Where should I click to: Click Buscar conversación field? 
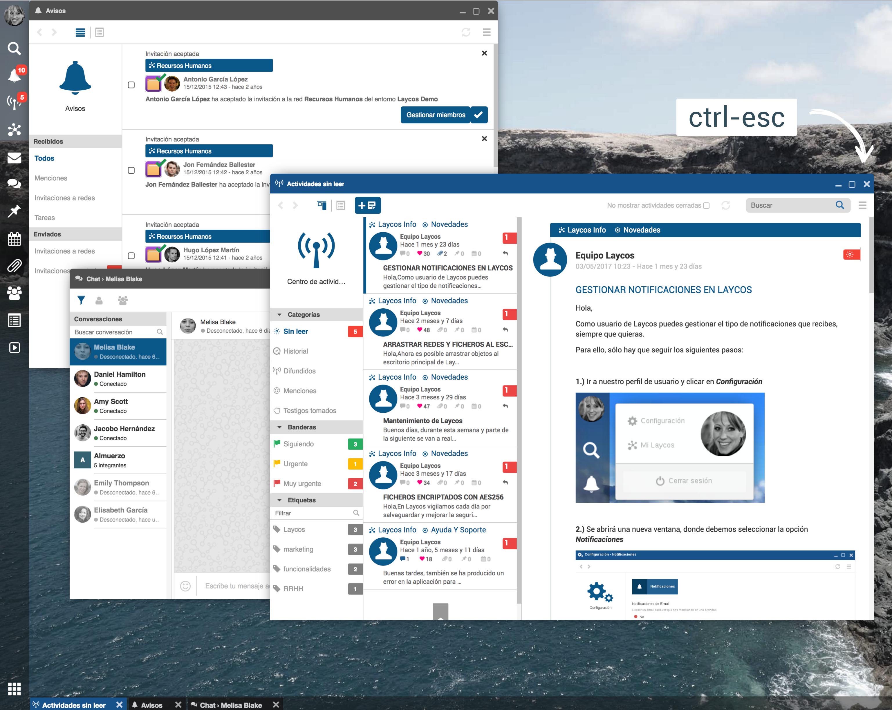pos(118,332)
